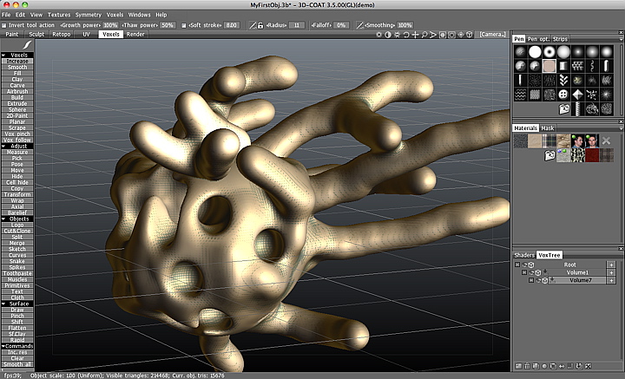Click the Primitives button in Objects
The width and height of the screenshot is (625, 379).
click(x=17, y=285)
